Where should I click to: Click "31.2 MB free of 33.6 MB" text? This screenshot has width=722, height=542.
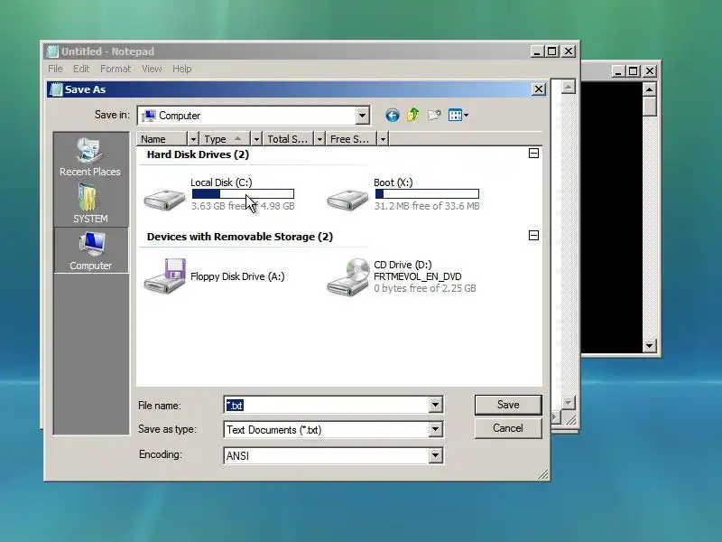click(x=427, y=206)
